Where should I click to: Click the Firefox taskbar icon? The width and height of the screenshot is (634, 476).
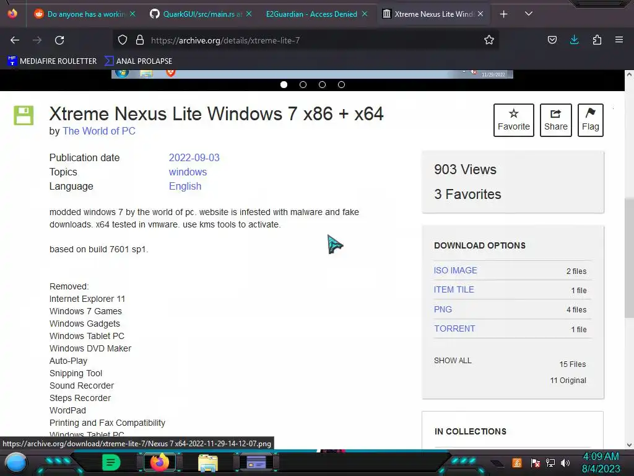(160, 462)
